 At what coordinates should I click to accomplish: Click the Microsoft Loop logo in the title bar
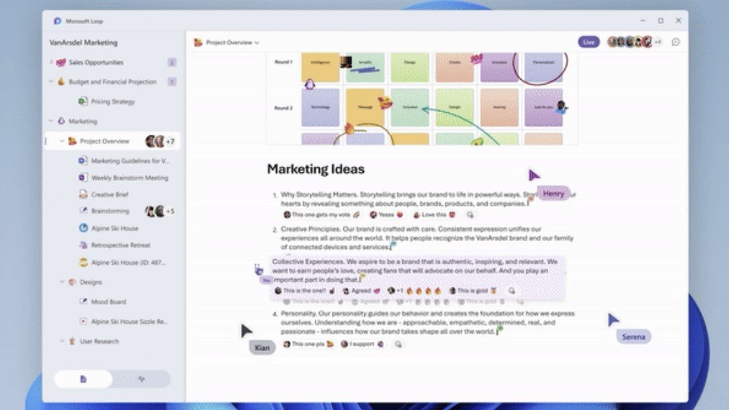coord(57,21)
